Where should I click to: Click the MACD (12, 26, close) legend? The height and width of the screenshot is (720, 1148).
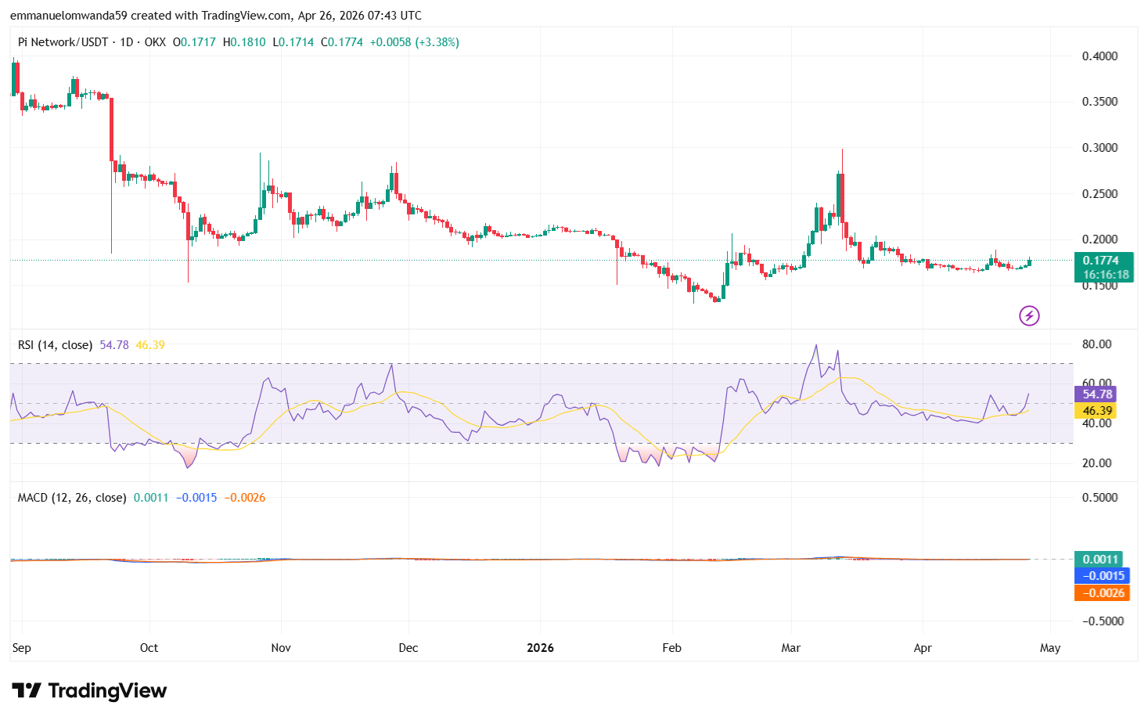coord(72,498)
